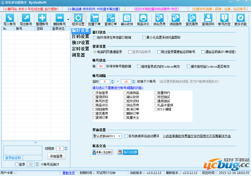Image resolution: width=251 pixels, height=176 pixels.
Task: Switch to the 打码设置 tab
Action: point(80,37)
